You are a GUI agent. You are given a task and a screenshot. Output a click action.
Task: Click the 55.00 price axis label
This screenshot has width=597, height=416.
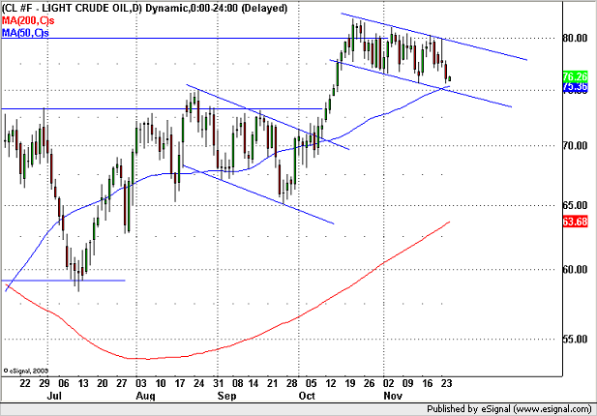pyautogui.click(x=576, y=340)
